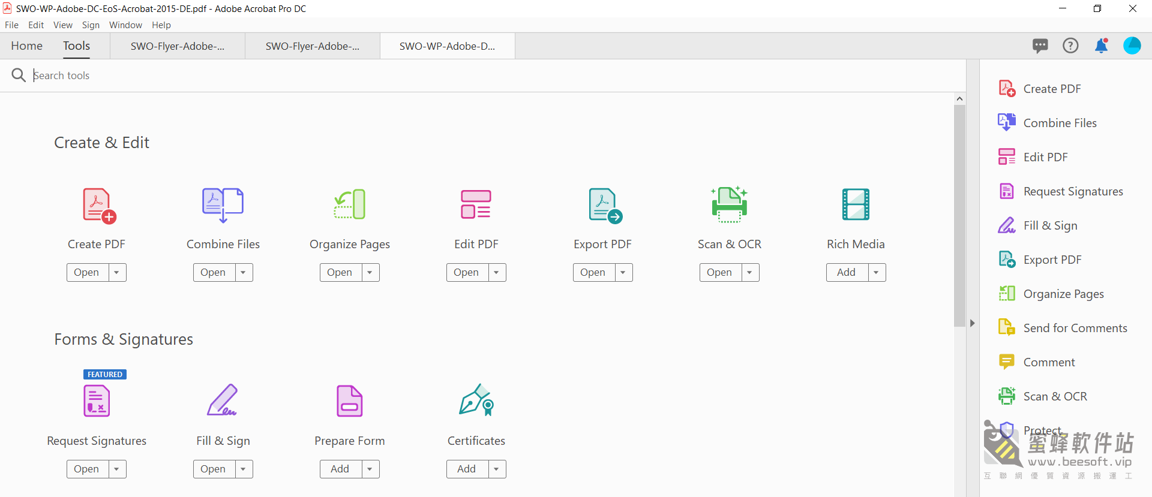Switch to the Tools tab
The height and width of the screenshot is (497, 1152).
pos(77,46)
